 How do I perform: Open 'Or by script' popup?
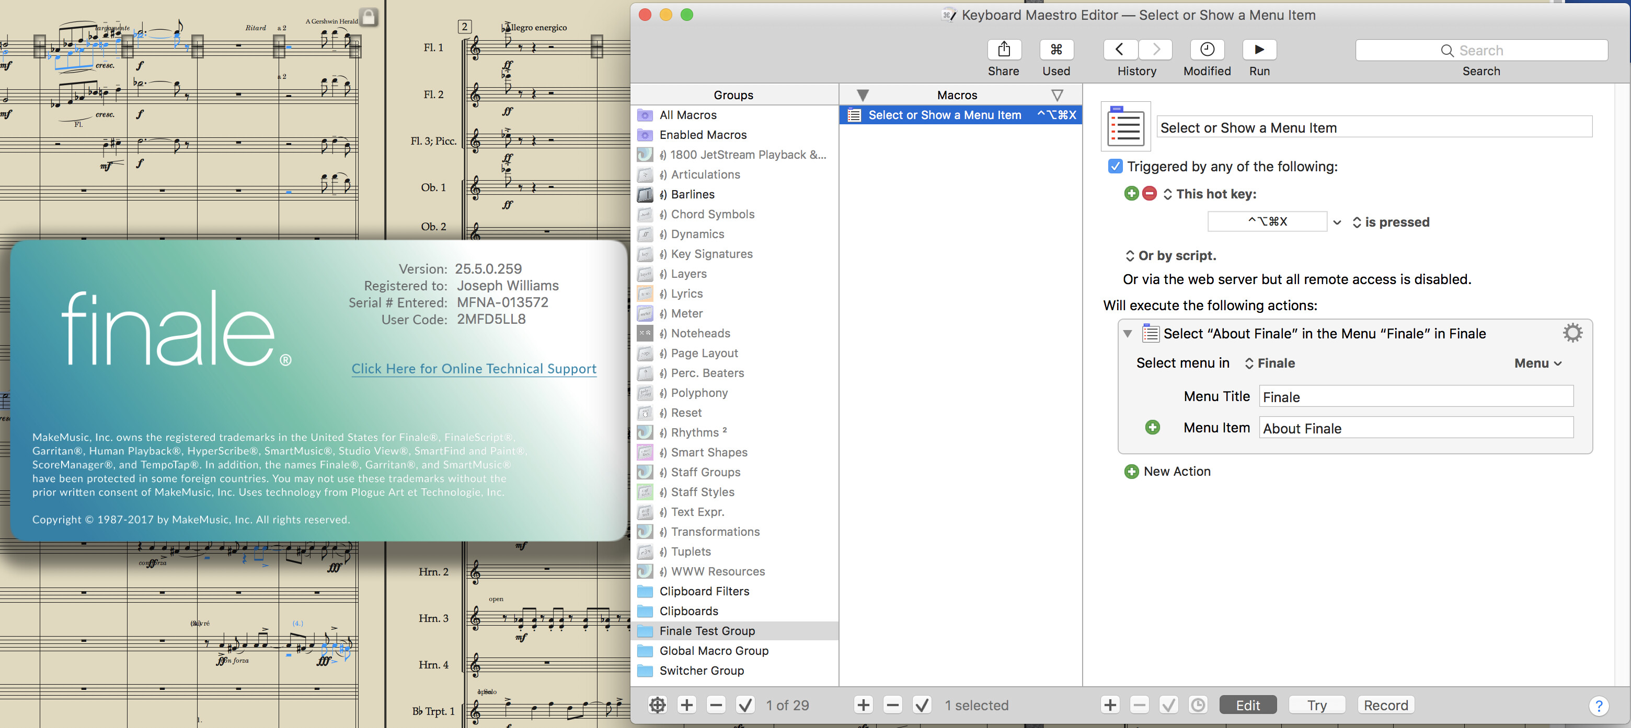[x=1170, y=255]
